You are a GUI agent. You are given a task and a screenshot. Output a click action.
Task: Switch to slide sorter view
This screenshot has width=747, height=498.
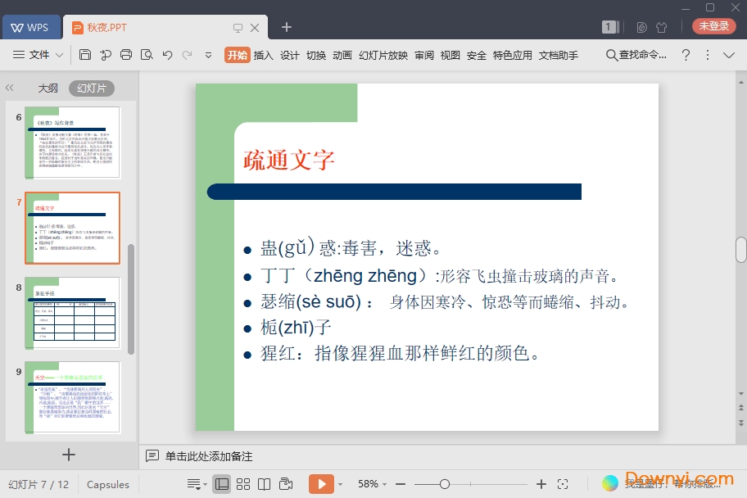pyautogui.click(x=243, y=484)
